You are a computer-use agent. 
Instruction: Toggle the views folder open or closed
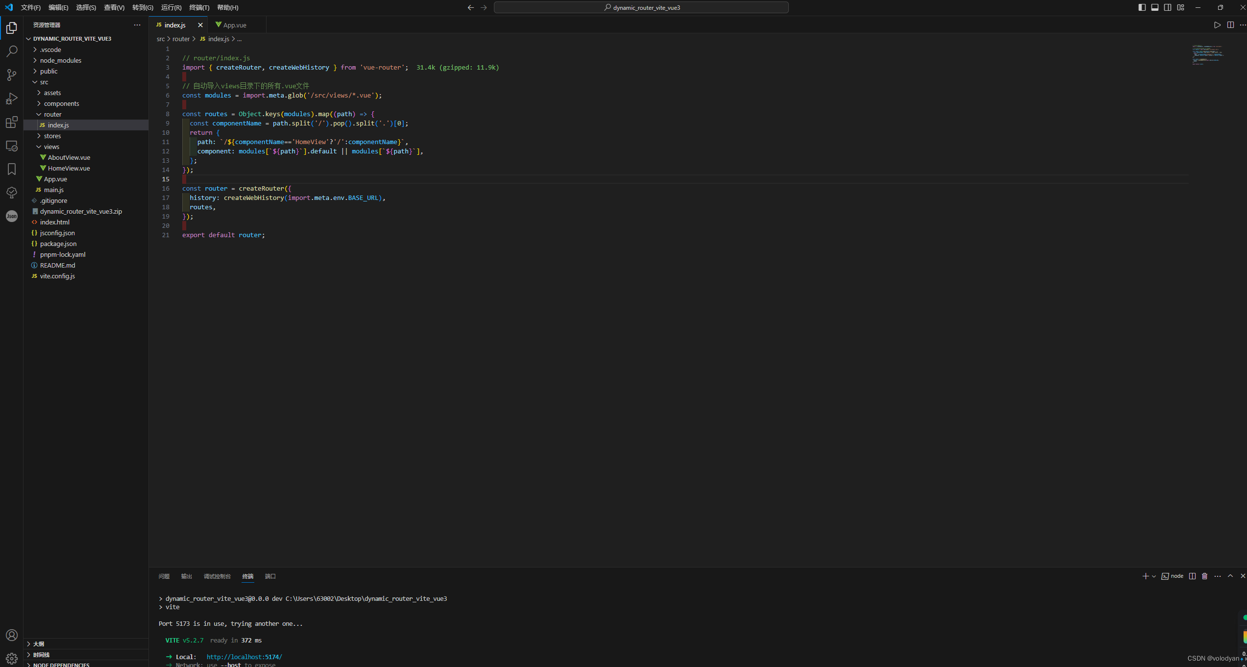pyautogui.click(x=52, y=146)
